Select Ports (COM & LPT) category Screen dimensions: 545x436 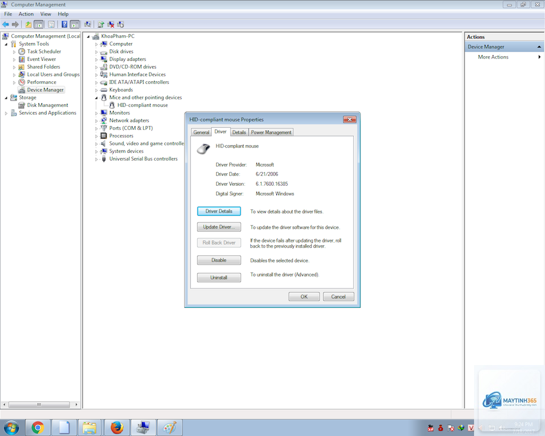131,128
